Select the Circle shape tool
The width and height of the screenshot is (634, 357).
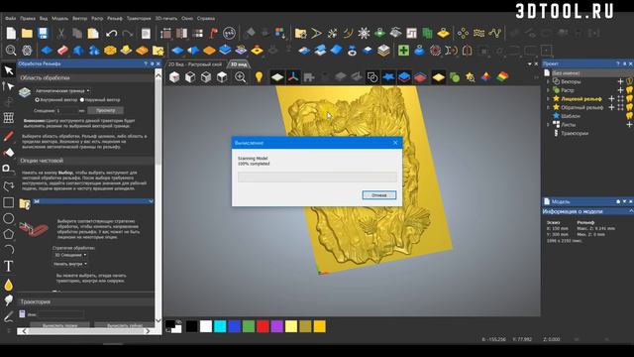[9, 218]
